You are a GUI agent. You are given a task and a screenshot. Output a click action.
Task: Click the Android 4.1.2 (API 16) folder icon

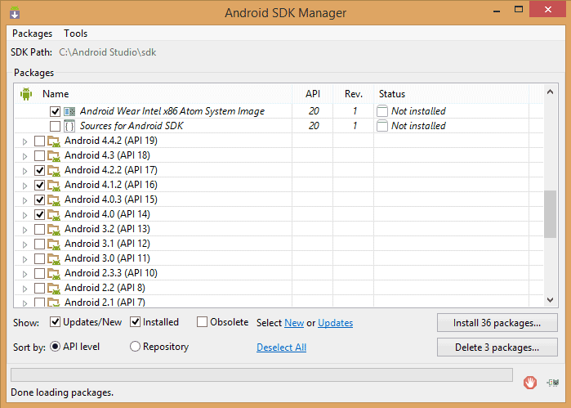pos(54,185)
